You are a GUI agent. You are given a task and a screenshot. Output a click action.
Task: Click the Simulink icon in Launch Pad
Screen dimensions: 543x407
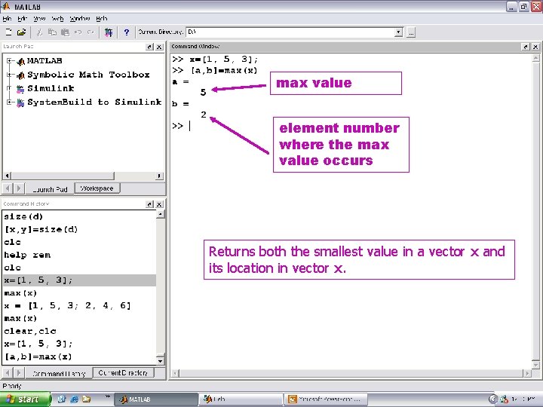coord(20,89)
